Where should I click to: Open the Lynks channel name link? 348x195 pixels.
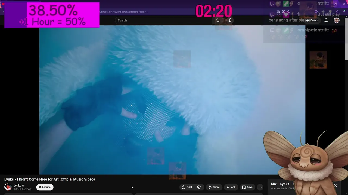(x=17, y=186)
